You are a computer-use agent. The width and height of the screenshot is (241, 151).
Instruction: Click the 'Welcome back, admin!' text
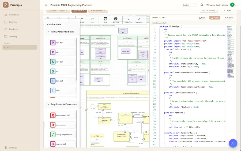coord(217,5)
